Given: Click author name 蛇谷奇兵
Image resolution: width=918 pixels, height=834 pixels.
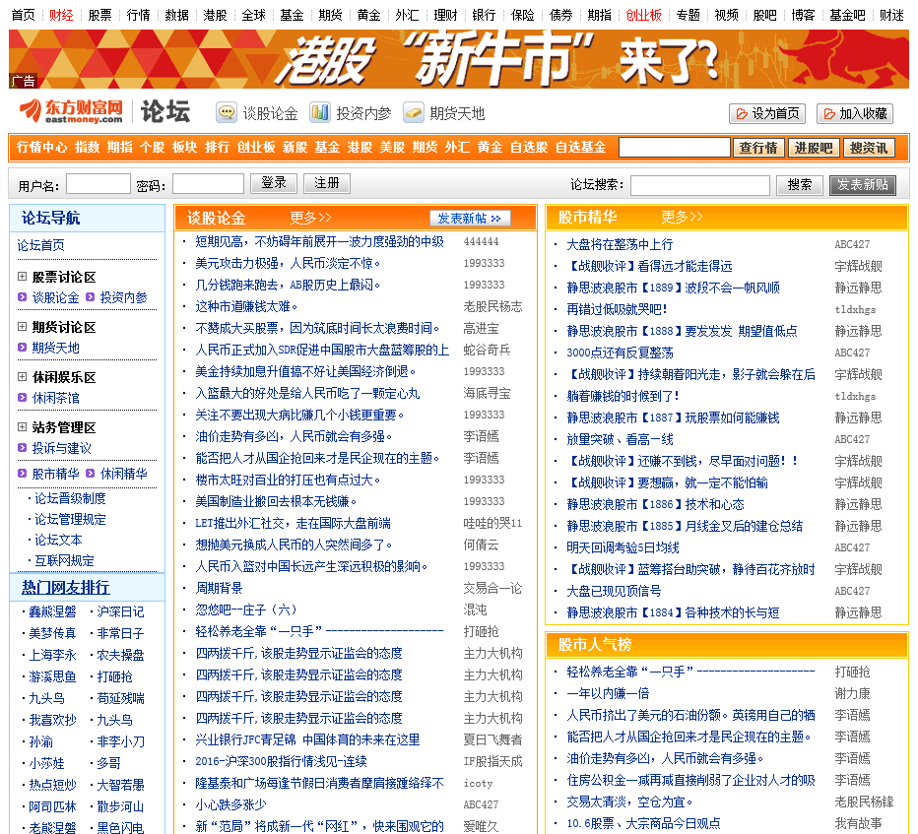Looking at the screenshot, I should click(x=487, y=350).
